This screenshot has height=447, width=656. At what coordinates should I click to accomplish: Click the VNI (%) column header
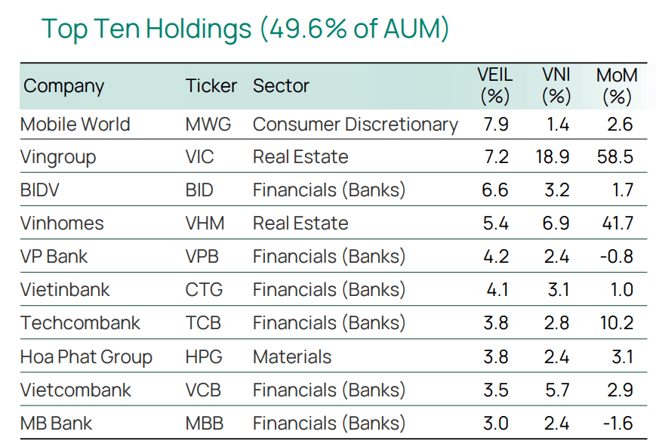click(x=556, y=86)
